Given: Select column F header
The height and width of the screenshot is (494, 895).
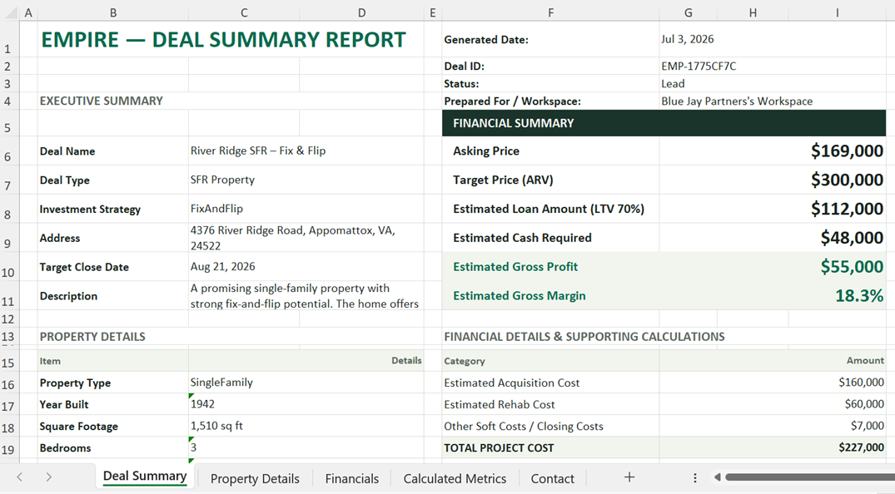Looking at the screenshot, I should [x=550, y=12].
